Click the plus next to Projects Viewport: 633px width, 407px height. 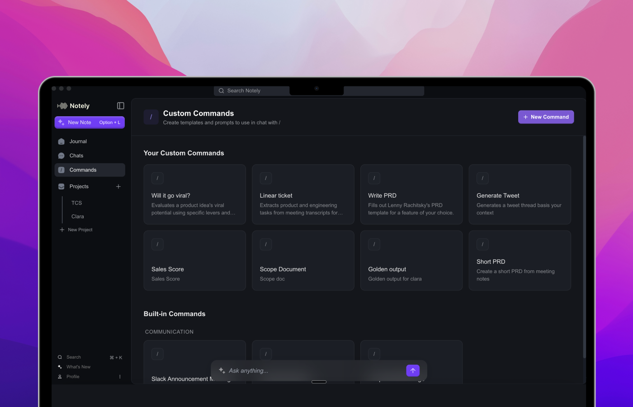[118, 186]
